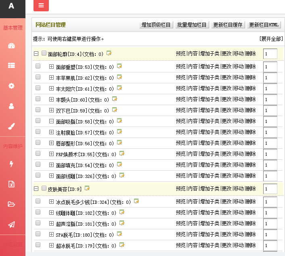Expand the 丰额头 subcategory node

point(51,99)
